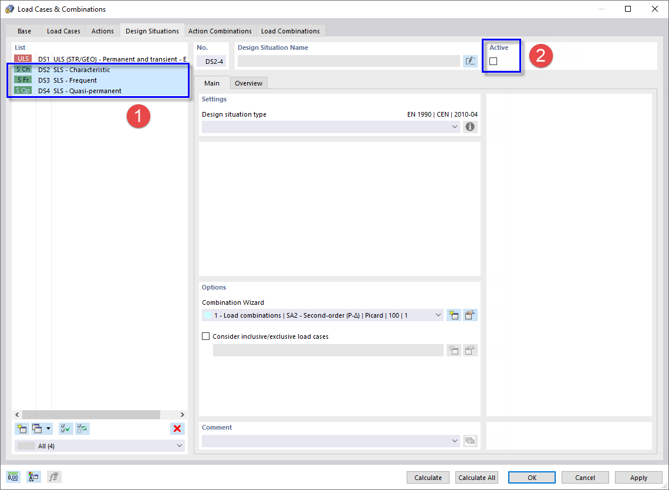The image size is (669, 490).
Task: Click the S Fr badge of DS3
Action: 23,80
